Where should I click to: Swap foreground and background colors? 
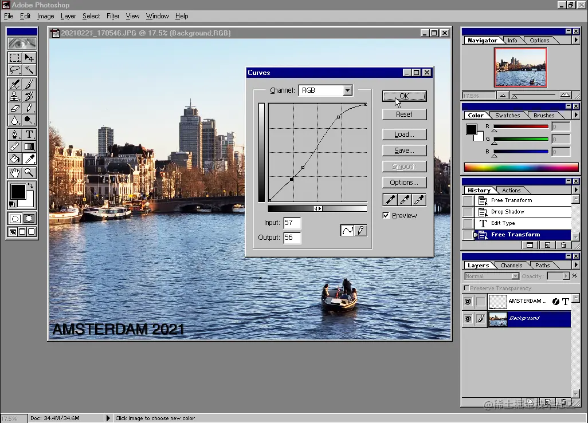pyautogui.click(x=31, y=185)
